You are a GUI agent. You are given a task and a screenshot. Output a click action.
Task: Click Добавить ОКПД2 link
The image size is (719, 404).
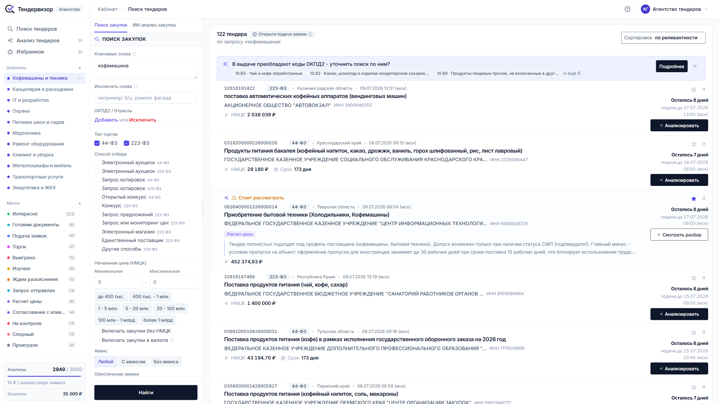tap(106, 120)
